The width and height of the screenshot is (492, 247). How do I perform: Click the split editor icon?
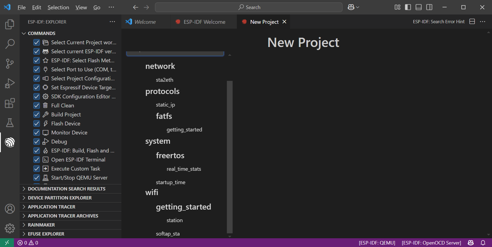pos(472,22)
